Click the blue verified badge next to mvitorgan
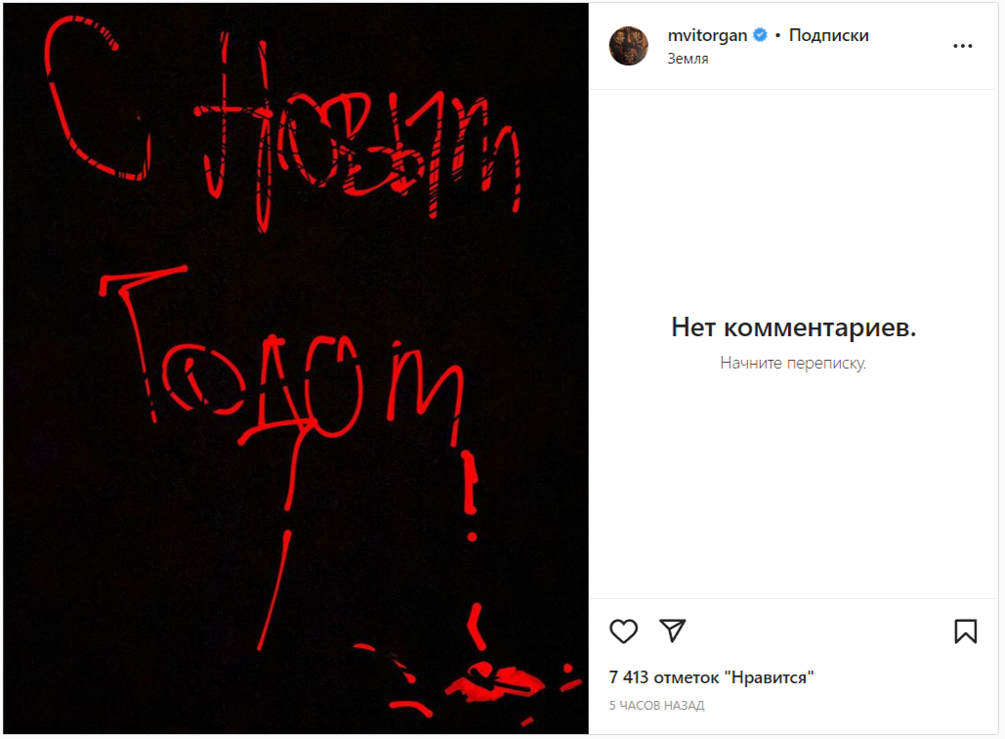This screenshot has height=739, width=1005. [760, 35]
